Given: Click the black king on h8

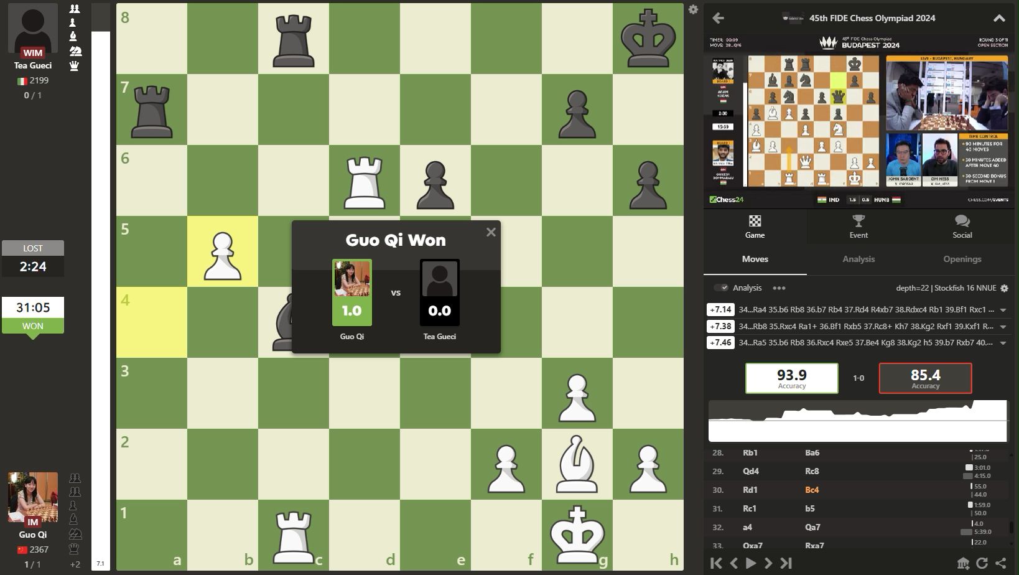Looking at the screenshot, I should pyautogui.click(x=648, y=39).
